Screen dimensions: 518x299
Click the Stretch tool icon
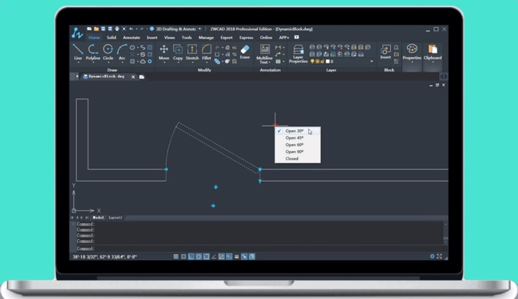pyautogui.click(x=192, y=52)
